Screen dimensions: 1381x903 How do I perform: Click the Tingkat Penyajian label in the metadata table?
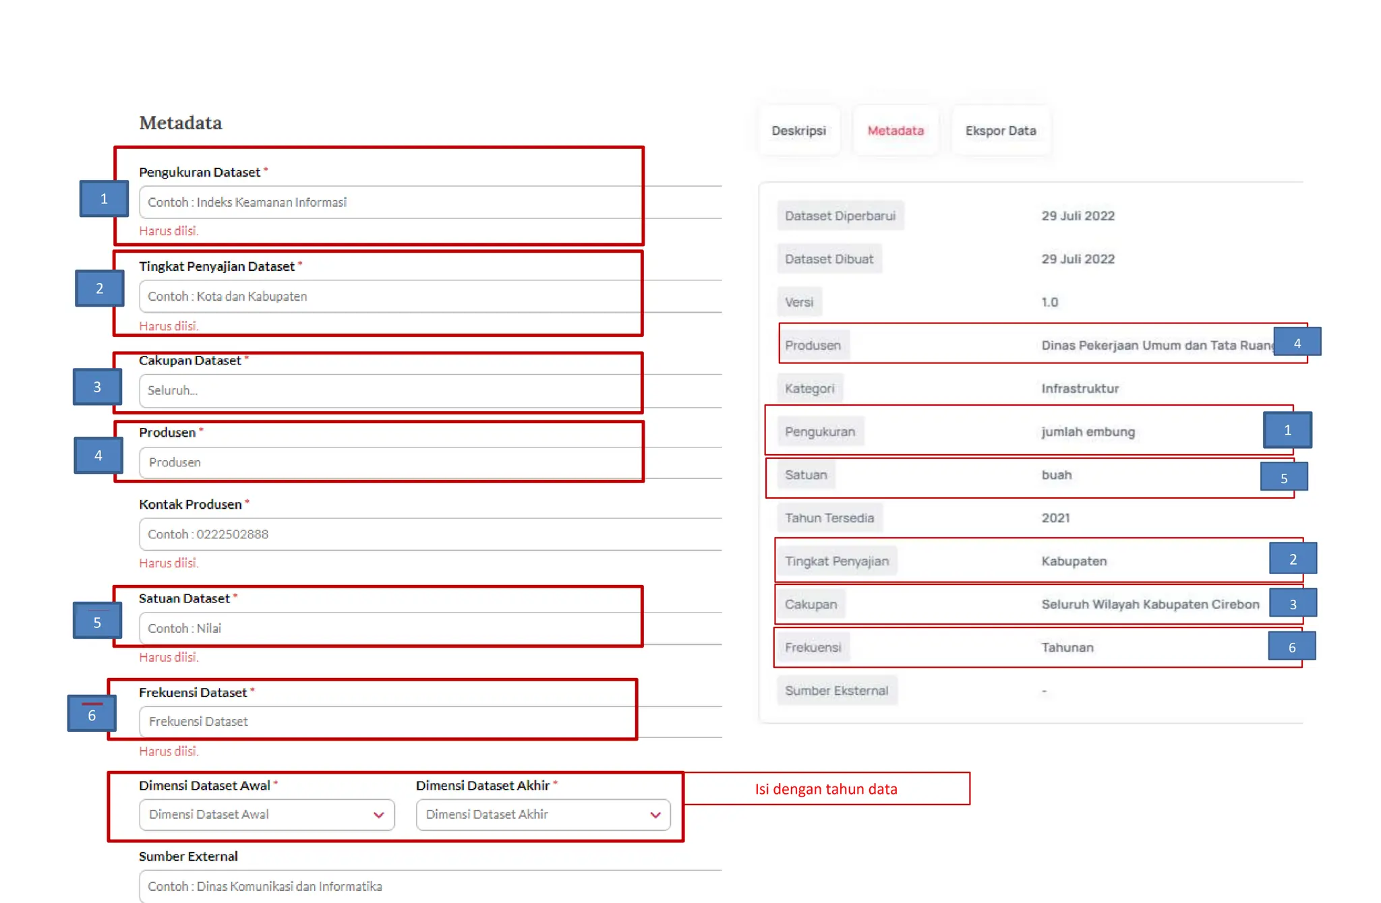pyautogui.click(x=836, y=561)
